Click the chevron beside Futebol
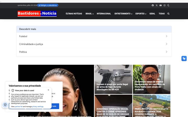188x117 pixels. coord(167,36)
